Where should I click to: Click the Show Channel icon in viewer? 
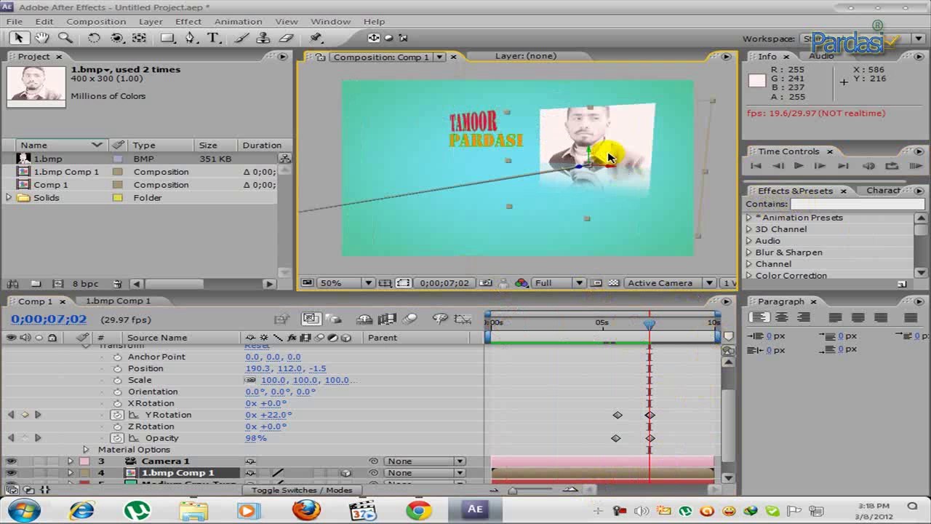(x=522, y=283)
